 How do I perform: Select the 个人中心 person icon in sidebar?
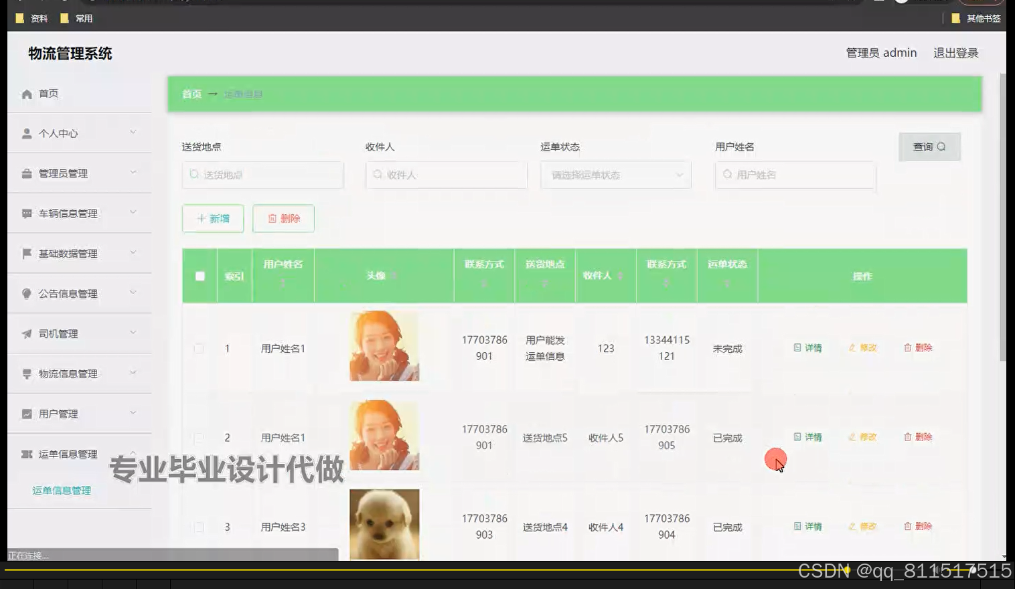click(x=26, y=133)
